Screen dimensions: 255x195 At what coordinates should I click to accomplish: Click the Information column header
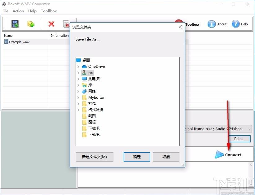click(59, 36)
